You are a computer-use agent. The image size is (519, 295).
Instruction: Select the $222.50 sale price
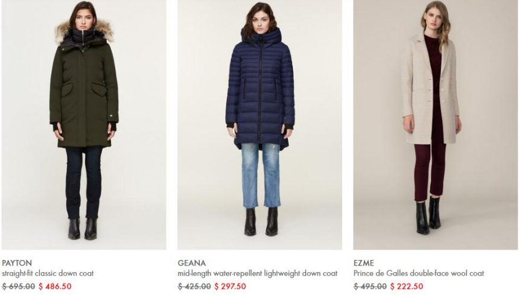(x=407, y=286)
